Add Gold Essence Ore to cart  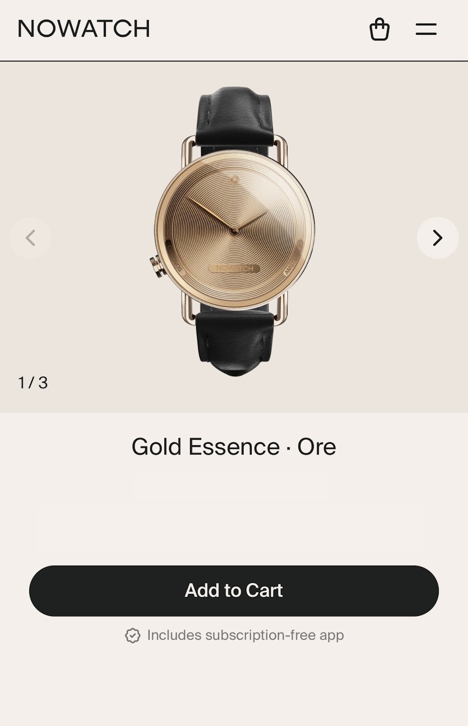[234, 591]
